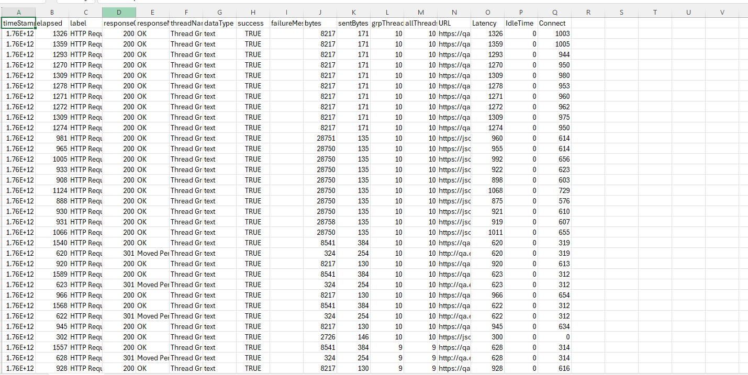
Task: Click the bytes cell showing 2726
Action: point(320,337)
